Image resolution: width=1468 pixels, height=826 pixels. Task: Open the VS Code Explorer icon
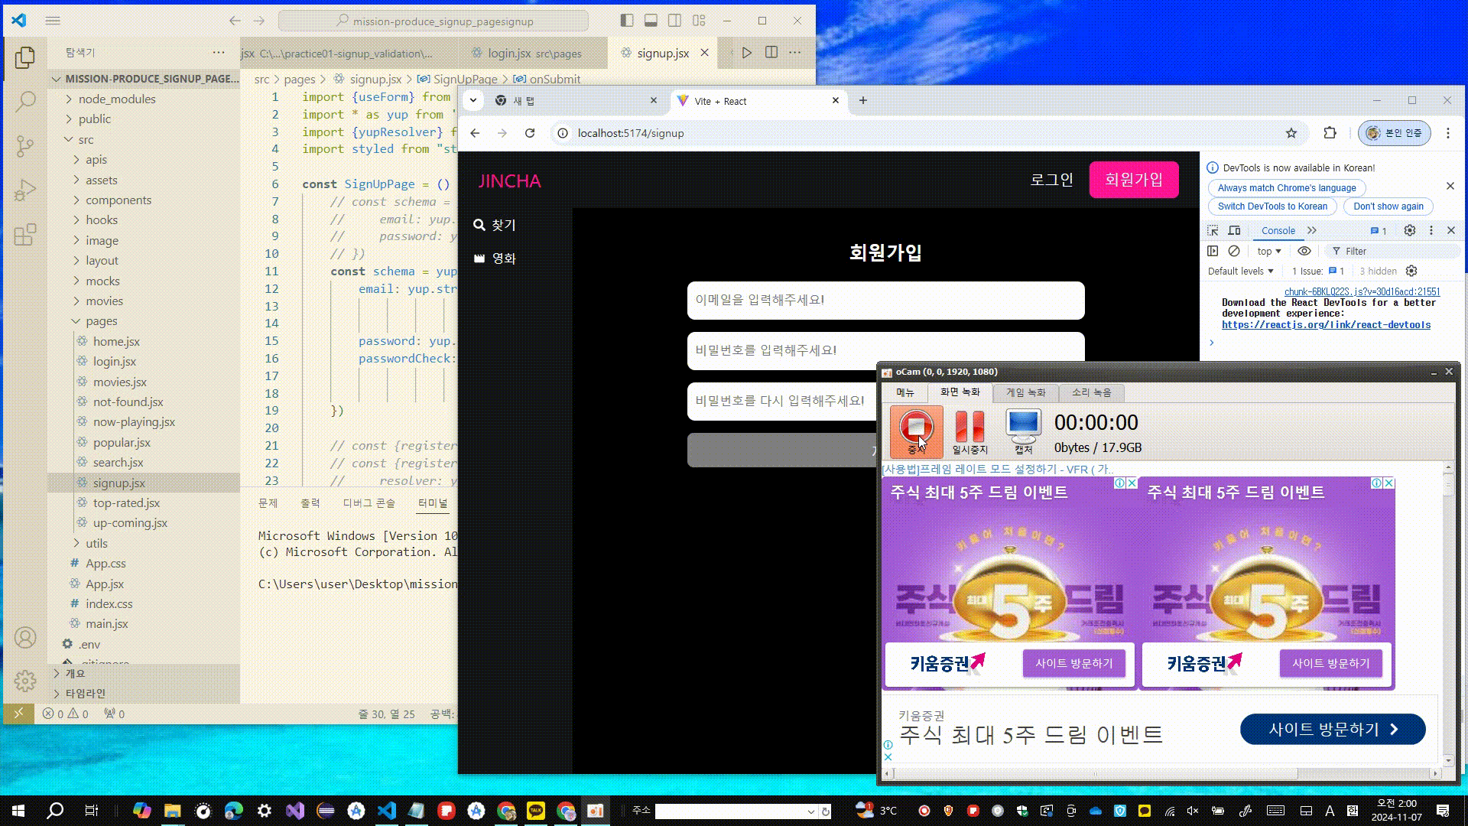point(25,57)
